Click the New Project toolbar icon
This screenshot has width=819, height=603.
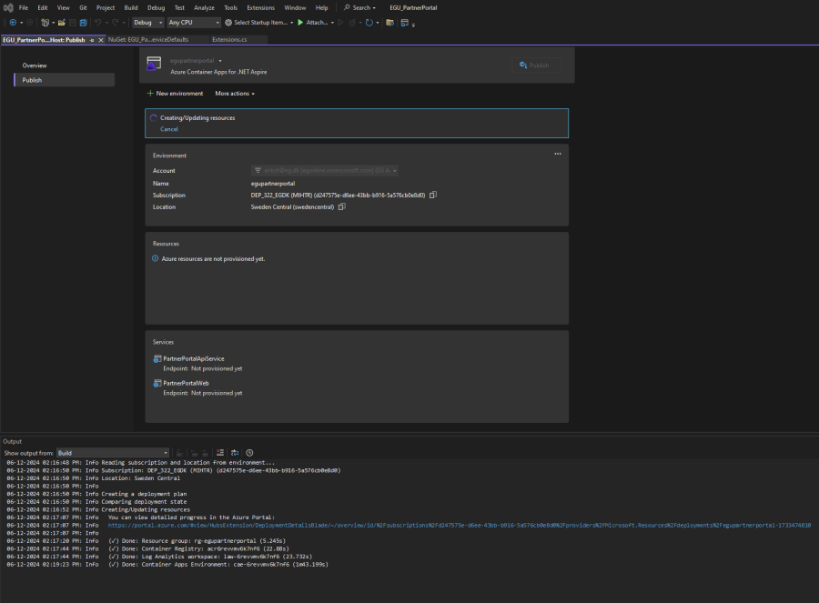45,23
